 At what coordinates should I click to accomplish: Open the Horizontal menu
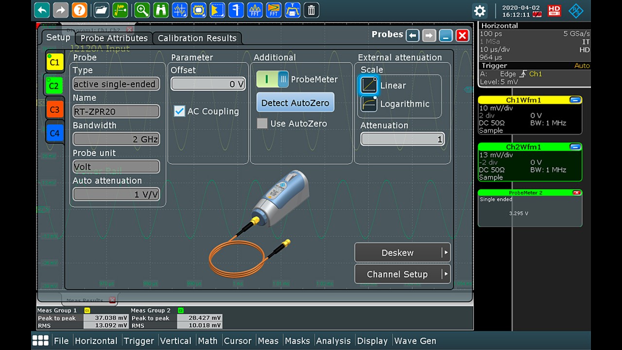point(96,341)
